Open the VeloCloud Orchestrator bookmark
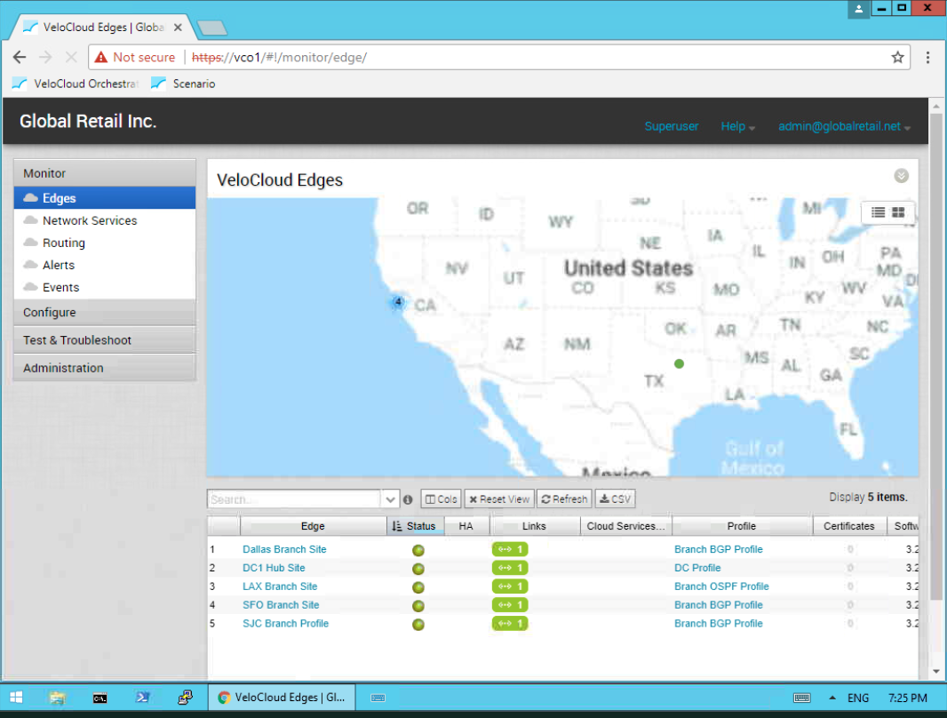This screenshot has height=718, width=947. pyautogui.click(x=76, y=84)
